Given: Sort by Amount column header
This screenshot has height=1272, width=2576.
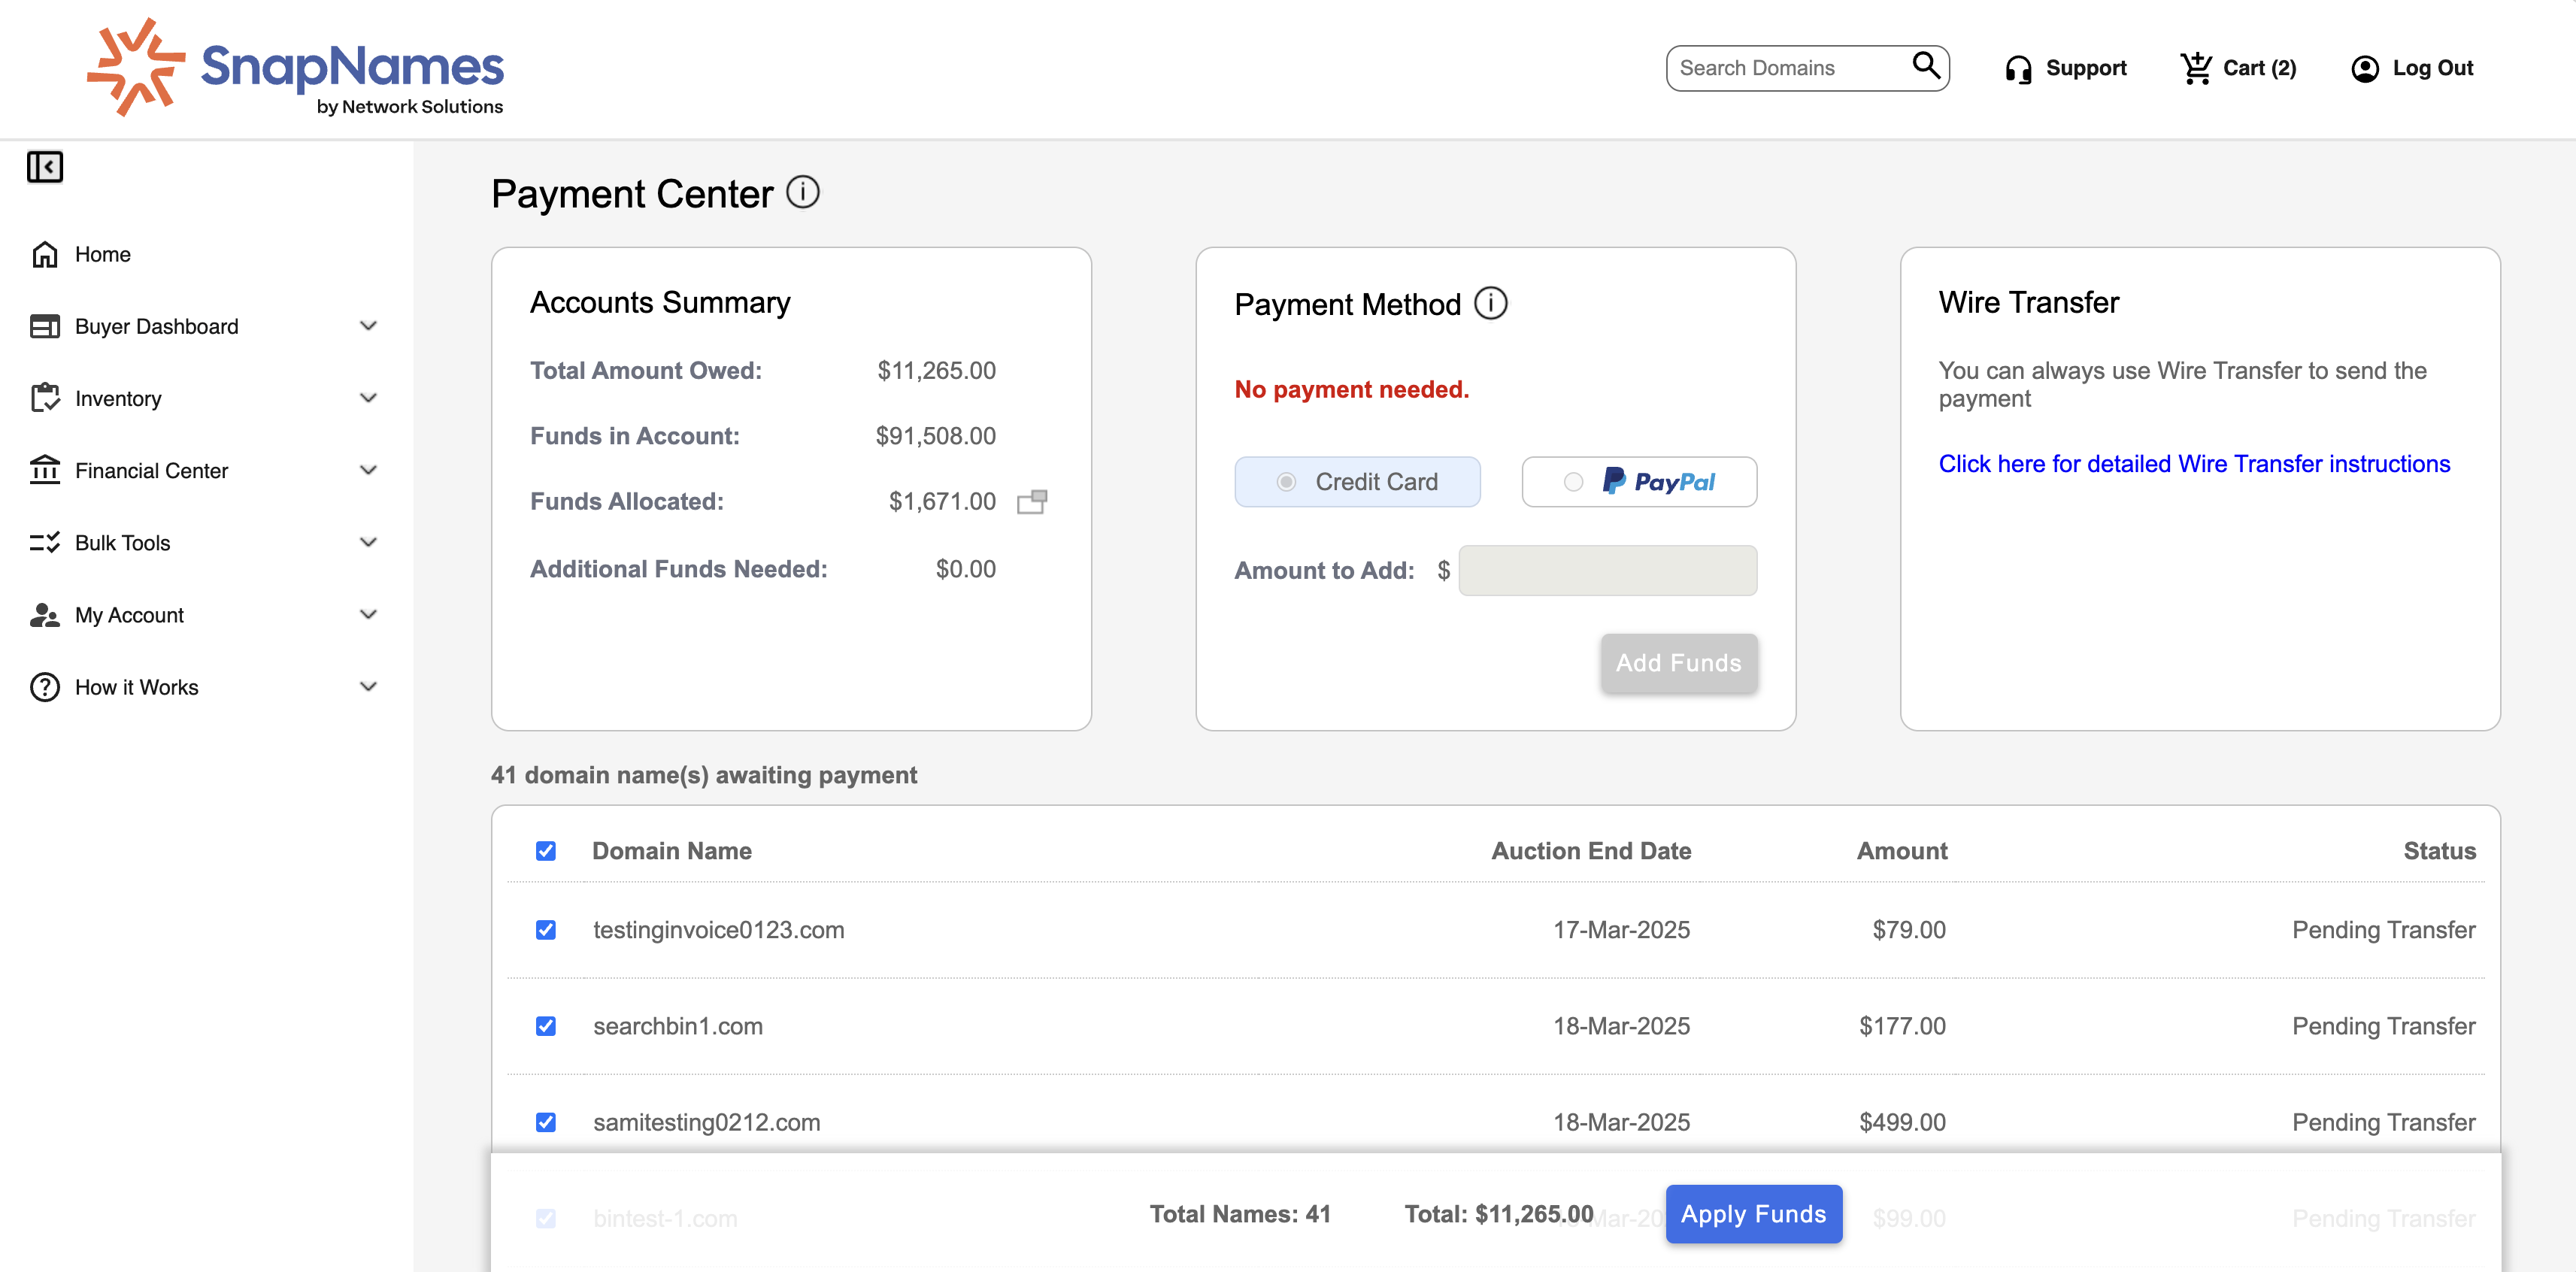Looking at the screenshot, I should point(1902,851).
